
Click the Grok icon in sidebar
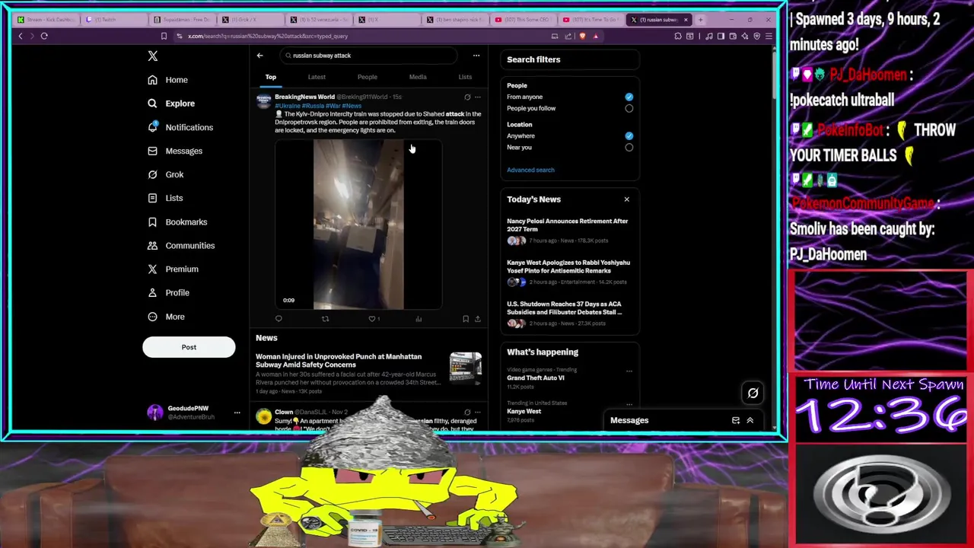tap(153, 174)
